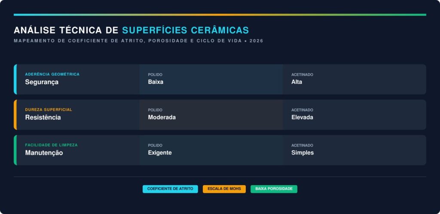Viewport: 440px width, 214px height.
Task: Click the Dureza Superficial category label
Action: tap(49, 110)
